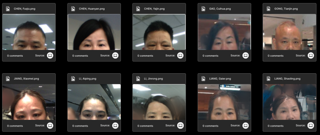Viewport: 320px width, 135px height.
Task: Open the LI, Aiping.png thumbnail image
Action: (x=94, y=102)
